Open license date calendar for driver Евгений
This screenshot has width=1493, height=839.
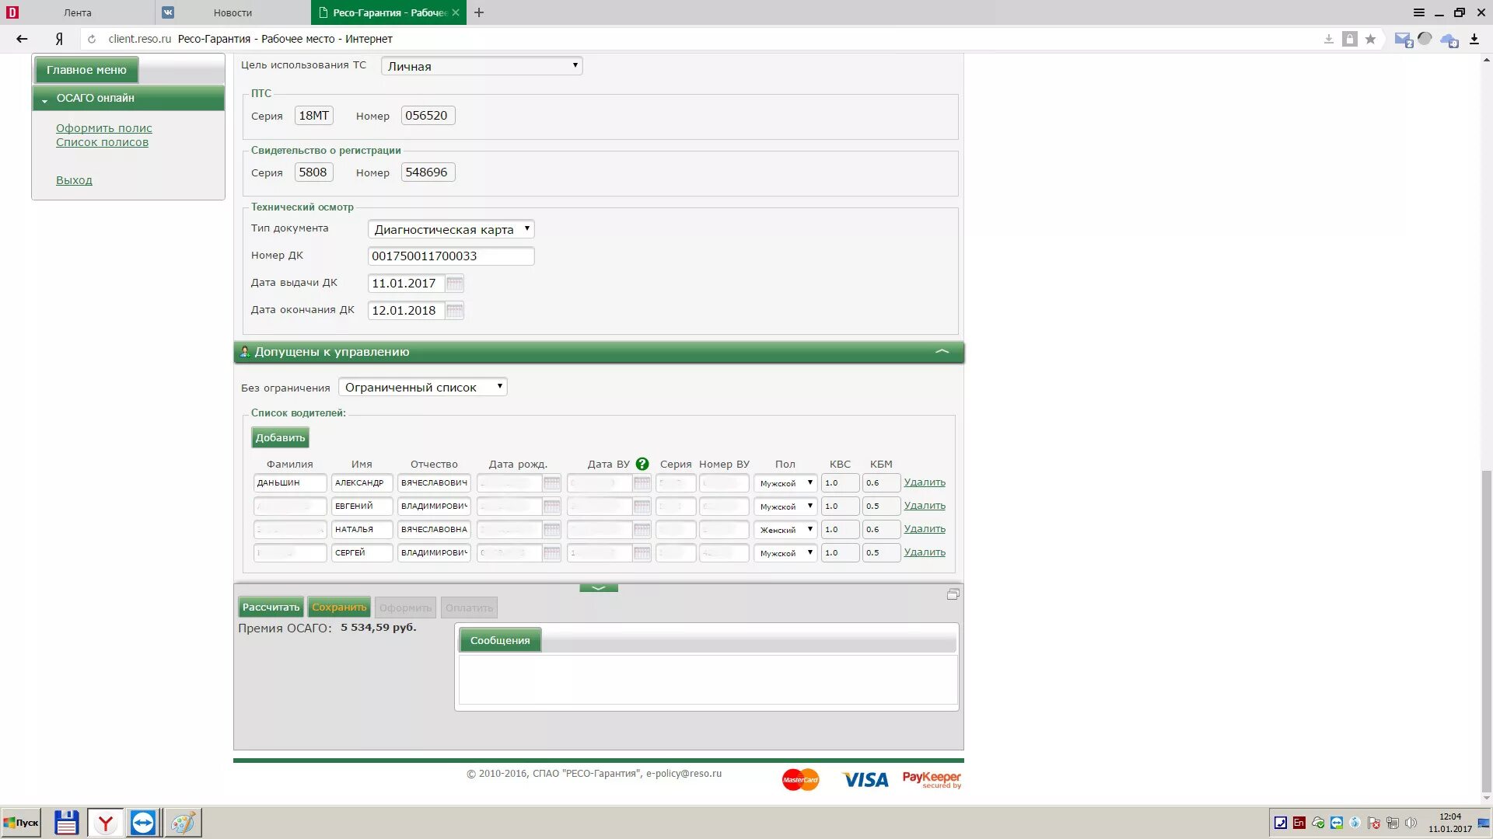(642, 507)
